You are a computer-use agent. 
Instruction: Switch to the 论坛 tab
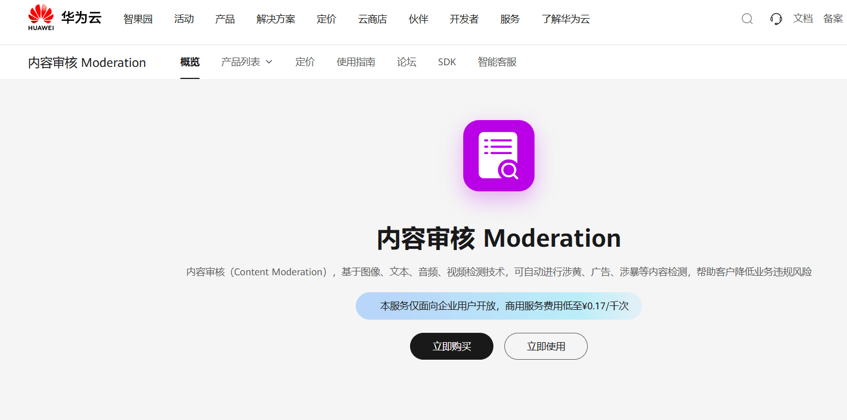click(x=407, y=62)
